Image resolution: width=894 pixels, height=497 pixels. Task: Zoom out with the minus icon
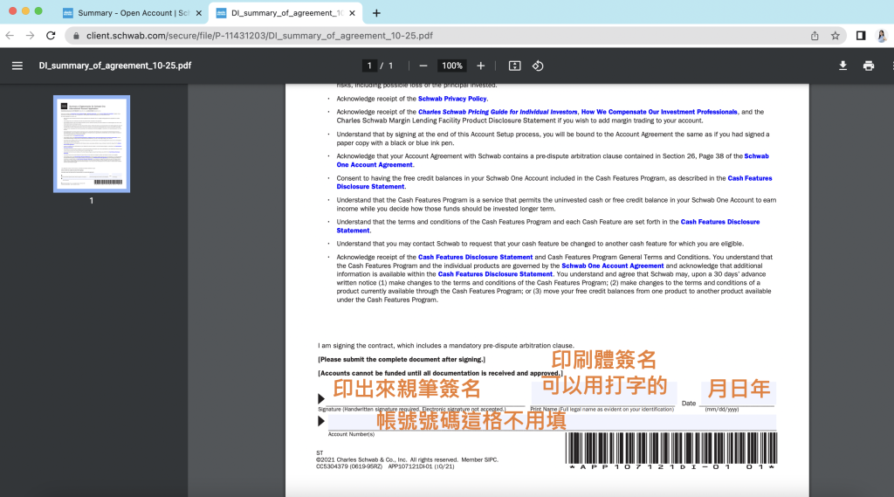click(x=423, y=66)
